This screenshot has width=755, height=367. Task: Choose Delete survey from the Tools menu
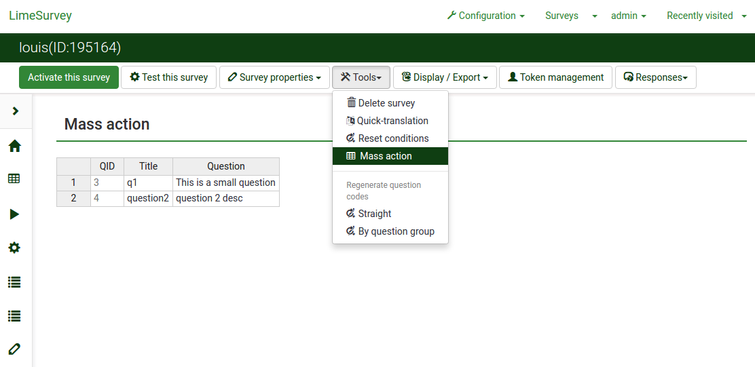[x=390, y=103]
